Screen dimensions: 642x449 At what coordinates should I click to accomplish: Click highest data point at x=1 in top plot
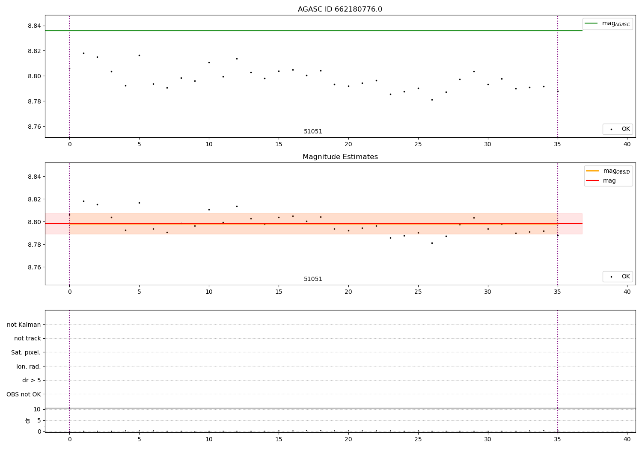point(83,53)
